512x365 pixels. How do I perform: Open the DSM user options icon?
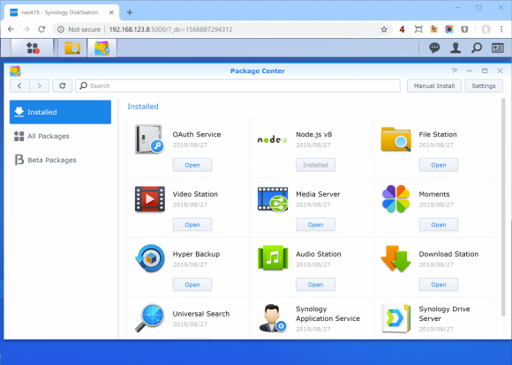(456, 48)
